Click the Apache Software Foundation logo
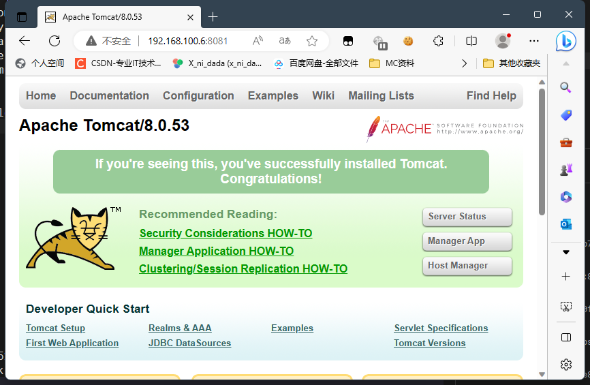 click(444, 129)
